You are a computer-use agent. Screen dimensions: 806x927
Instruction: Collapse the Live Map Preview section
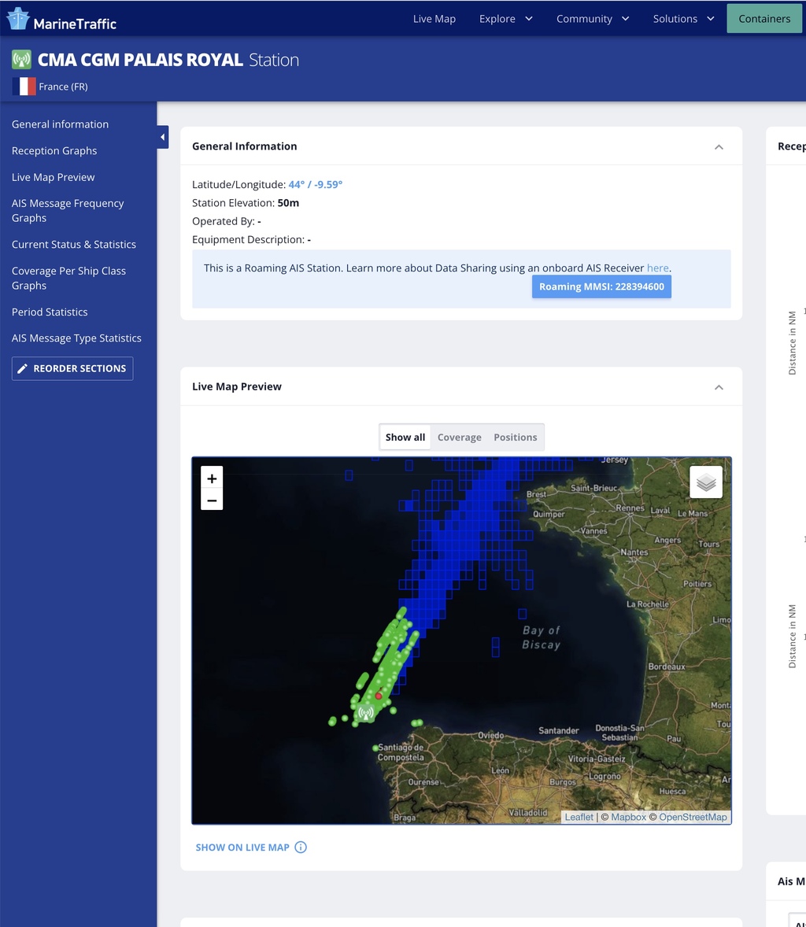(719, 387)
